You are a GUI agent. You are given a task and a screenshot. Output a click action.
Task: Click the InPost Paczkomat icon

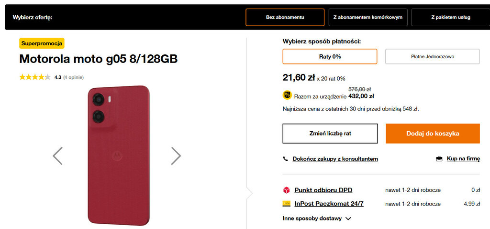tap(286, 204)
